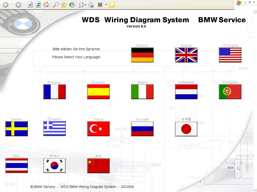Open the Mail envelope icon

click(x=81, y=5)
